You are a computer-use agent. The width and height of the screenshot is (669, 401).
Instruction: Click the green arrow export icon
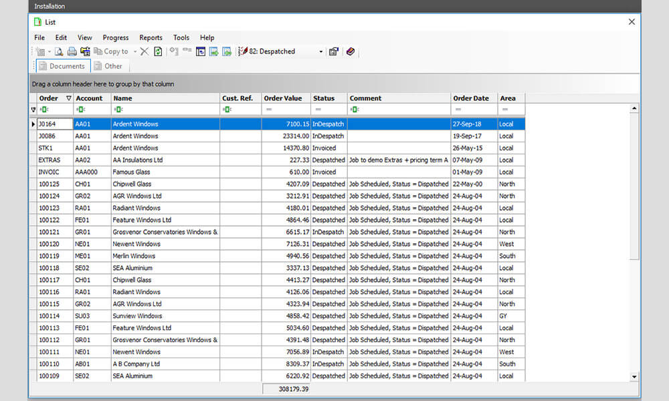[x=213, y=51]
